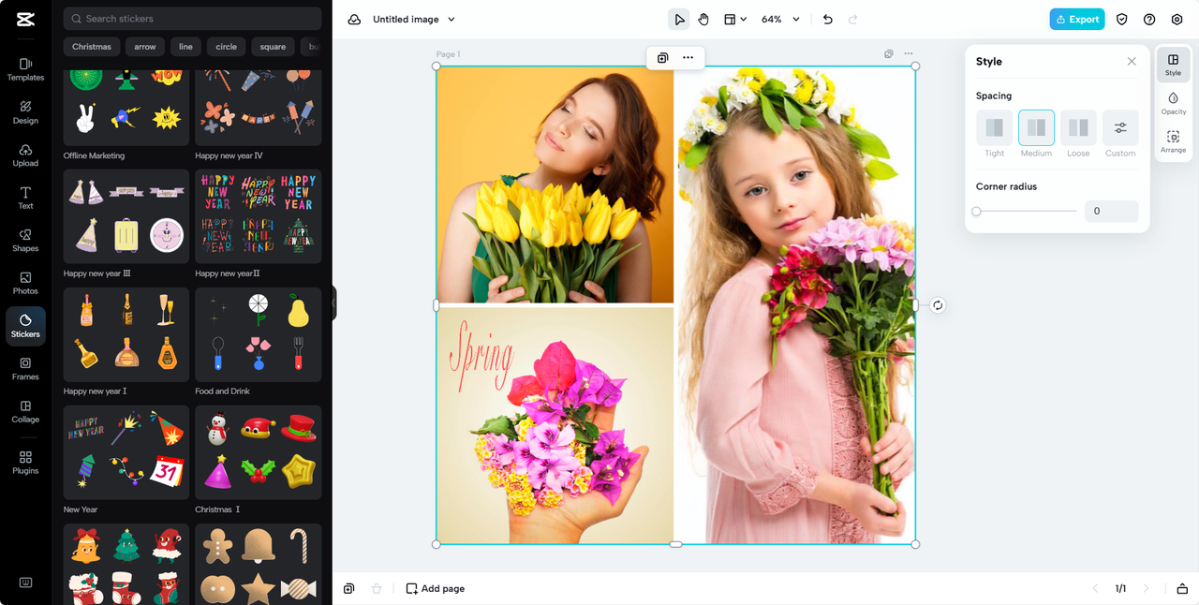Select the Spring flowers hand photo
1199x605 pixels.
[555, 425]
